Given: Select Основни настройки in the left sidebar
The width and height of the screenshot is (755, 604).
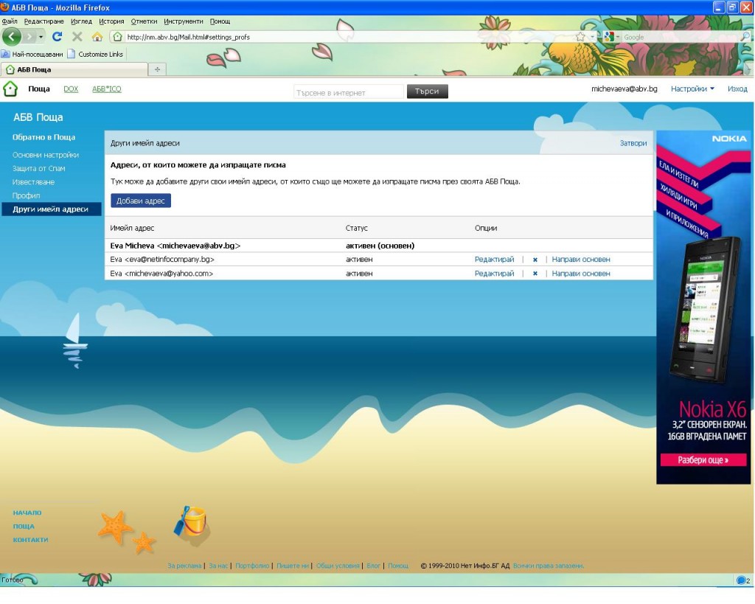Looking at the screenshot, I should pyautogui.click(x=46, y=155).
